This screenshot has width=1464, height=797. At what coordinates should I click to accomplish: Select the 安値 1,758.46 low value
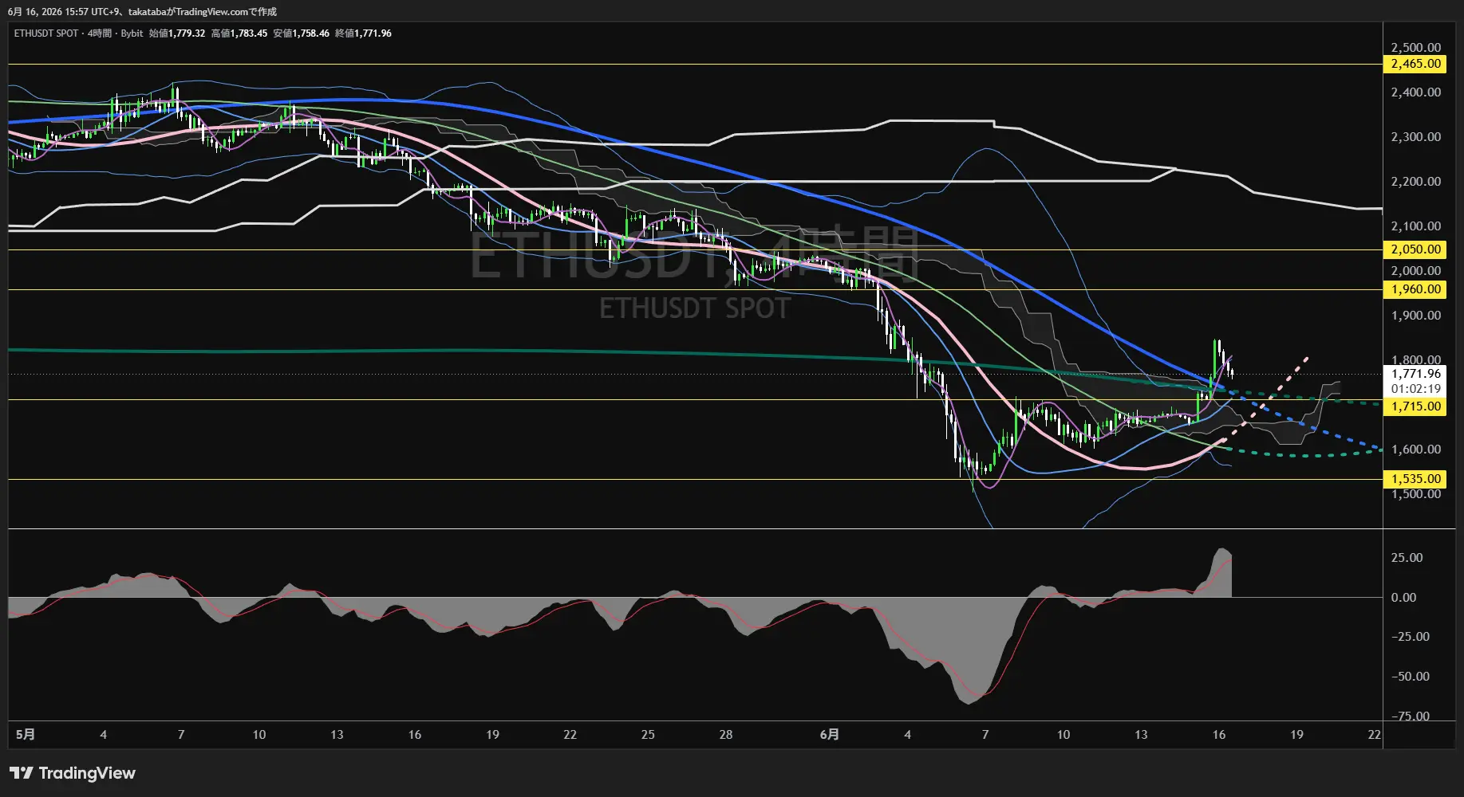[302, 33]
